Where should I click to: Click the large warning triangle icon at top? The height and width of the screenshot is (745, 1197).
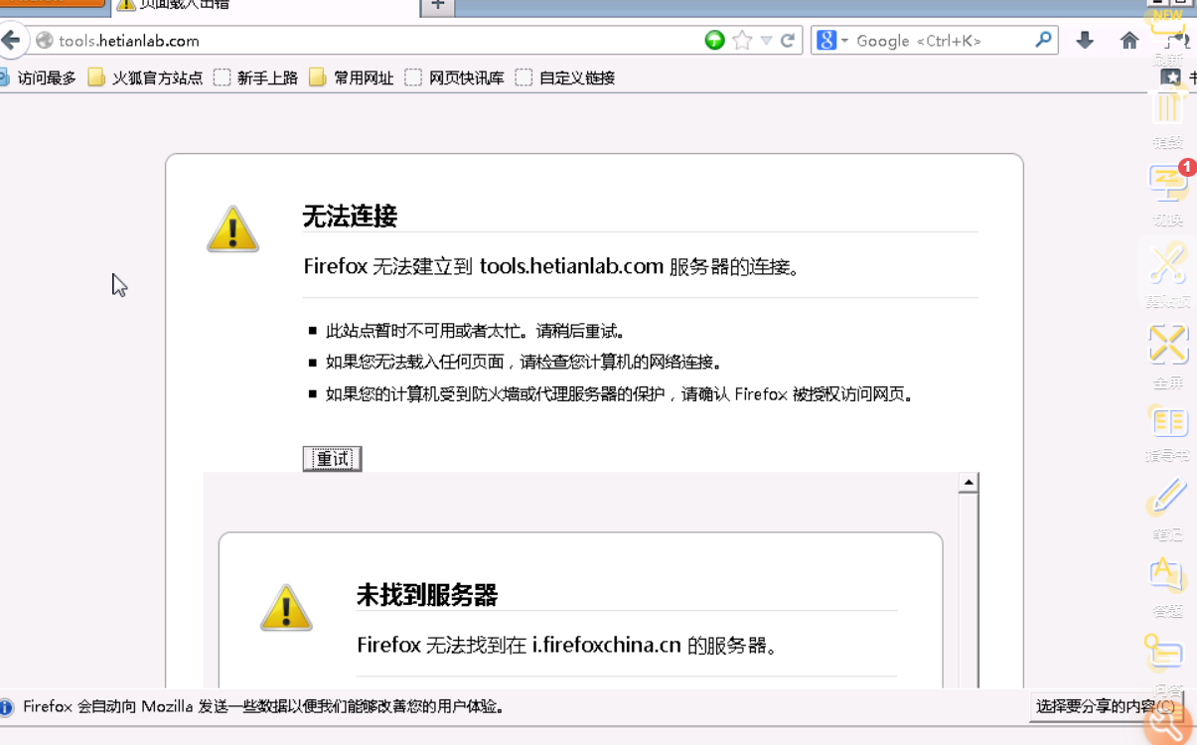point(232,229)
